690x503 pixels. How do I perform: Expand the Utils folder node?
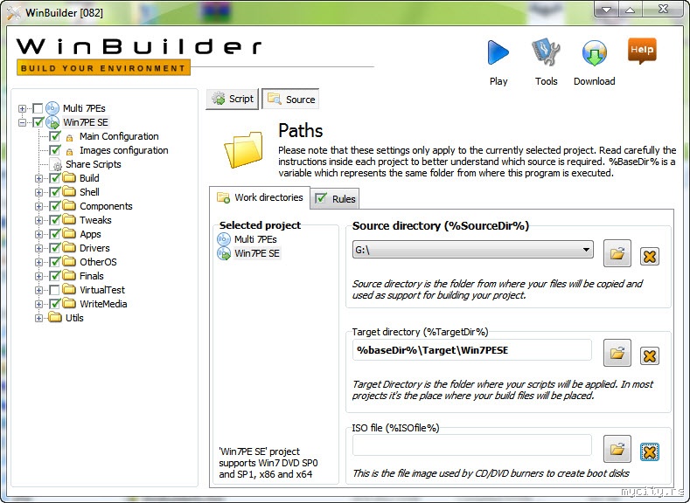tap(38, 318)
